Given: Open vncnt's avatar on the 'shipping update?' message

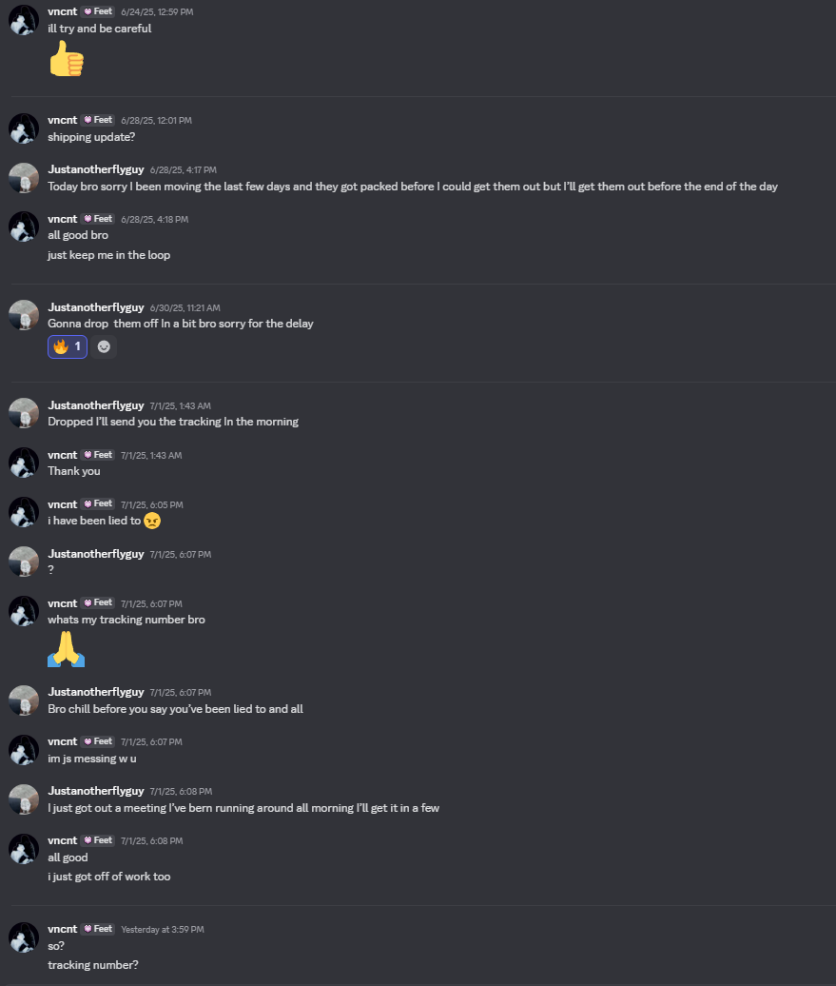Looking at the screenshot, I should (24, 128).
